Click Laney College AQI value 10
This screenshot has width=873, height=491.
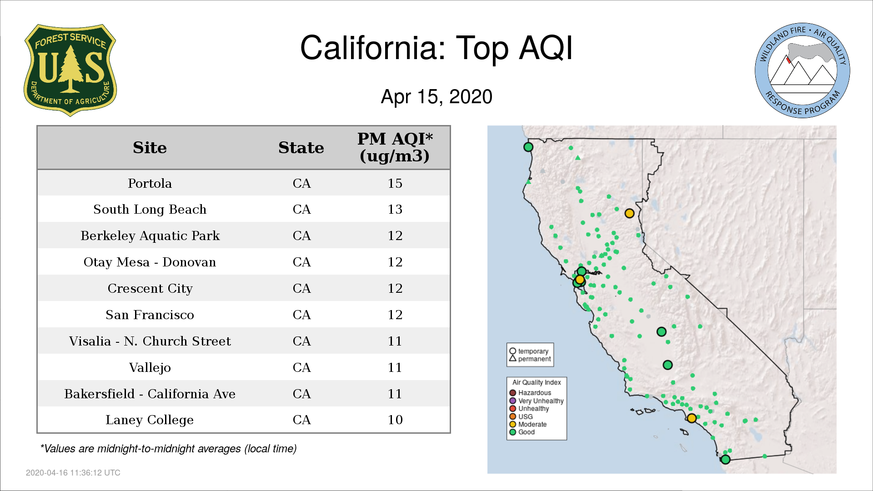(x=395, y=420)
